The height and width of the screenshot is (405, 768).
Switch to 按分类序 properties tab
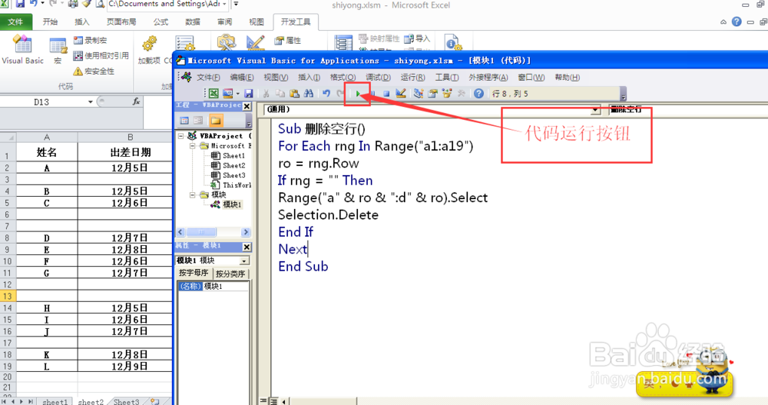click(230, 274)
